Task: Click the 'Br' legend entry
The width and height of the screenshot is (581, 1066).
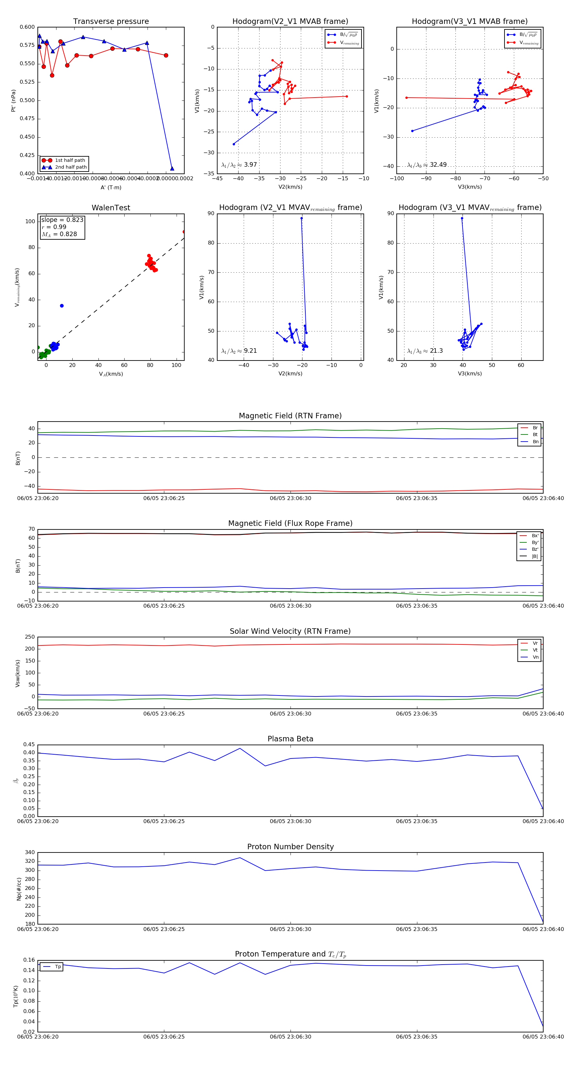Action: coord(530,428)
